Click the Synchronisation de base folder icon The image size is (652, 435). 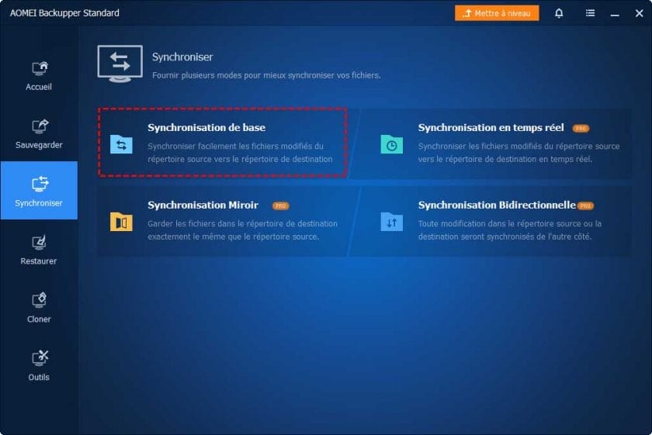tap(121, 144)
